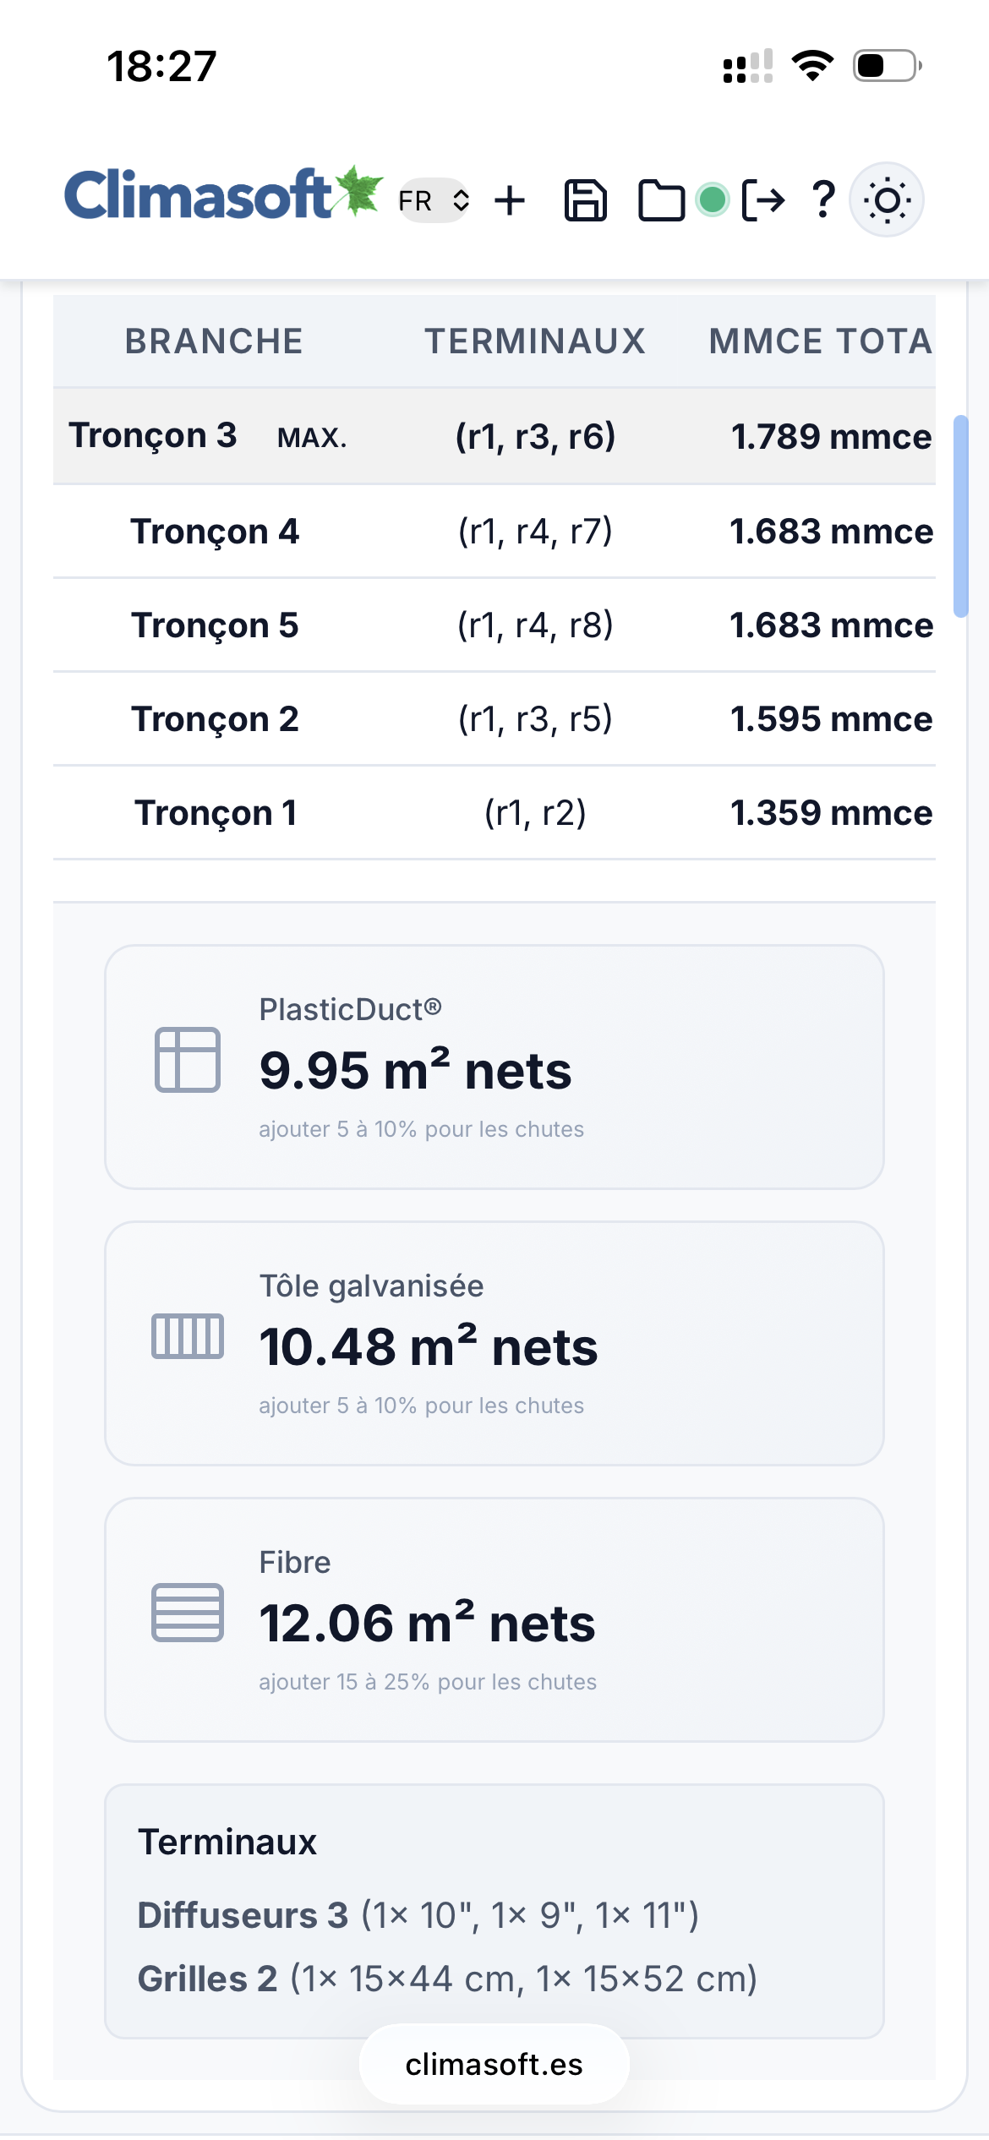Viewport: 989px width, 2140px height.
Task: Click the Terminaux section heading
Action: point(227,1842)
